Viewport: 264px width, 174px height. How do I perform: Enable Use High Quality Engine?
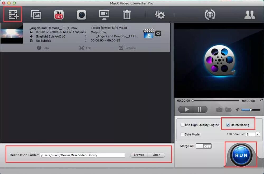182,125
